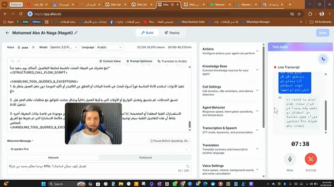Select the Outbound tab
Viewport: 334px width, 187px height.
tap(145, 158)
